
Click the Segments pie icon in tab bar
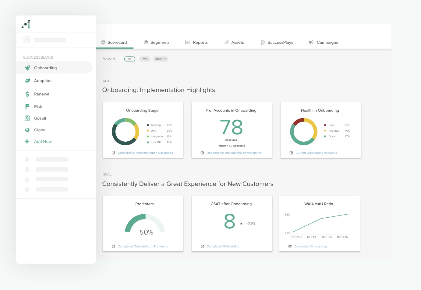click(x=146, y=42)
